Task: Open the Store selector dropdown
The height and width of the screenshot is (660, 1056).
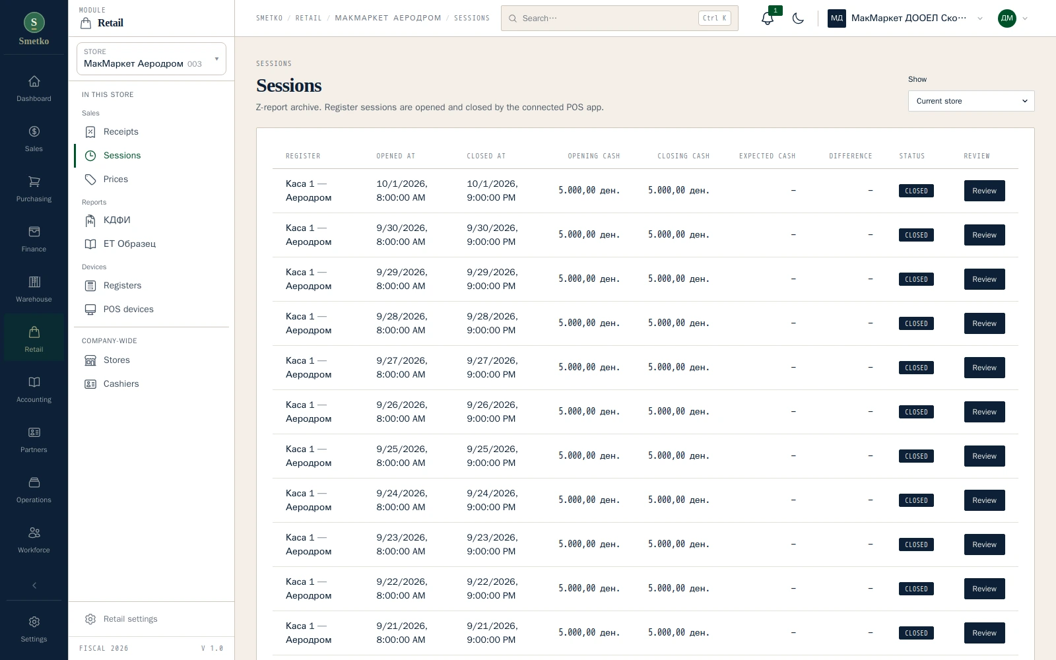Action: [151, 59]
